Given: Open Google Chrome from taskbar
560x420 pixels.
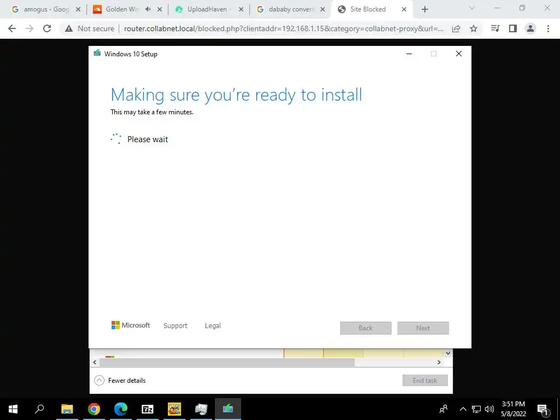Looking at the screenshot, I should click(x=94, y=409).
